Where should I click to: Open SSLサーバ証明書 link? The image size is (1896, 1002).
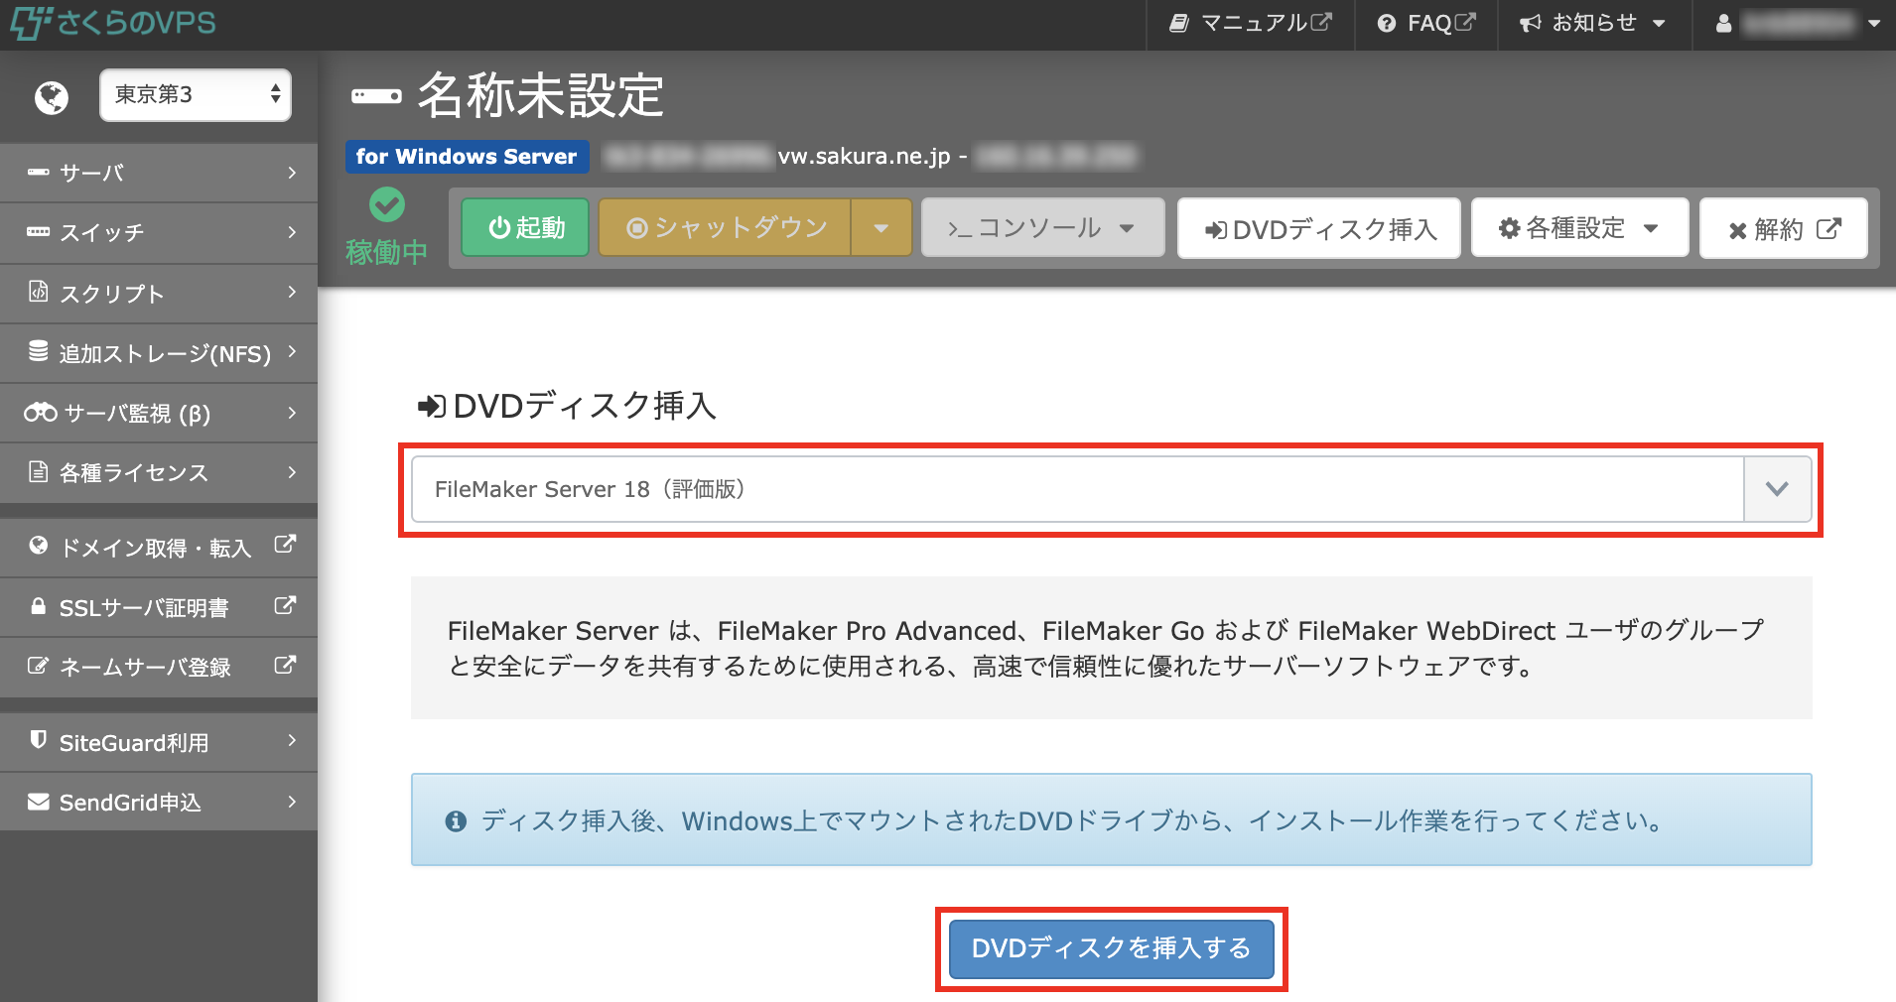point(159,607)
